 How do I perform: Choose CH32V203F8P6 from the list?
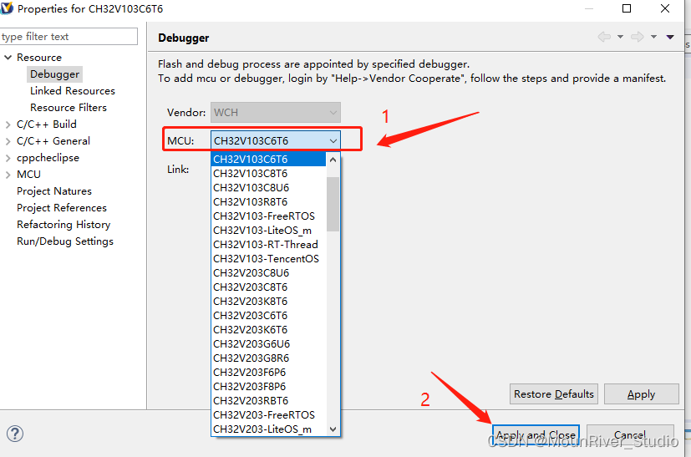click(269, 387)
